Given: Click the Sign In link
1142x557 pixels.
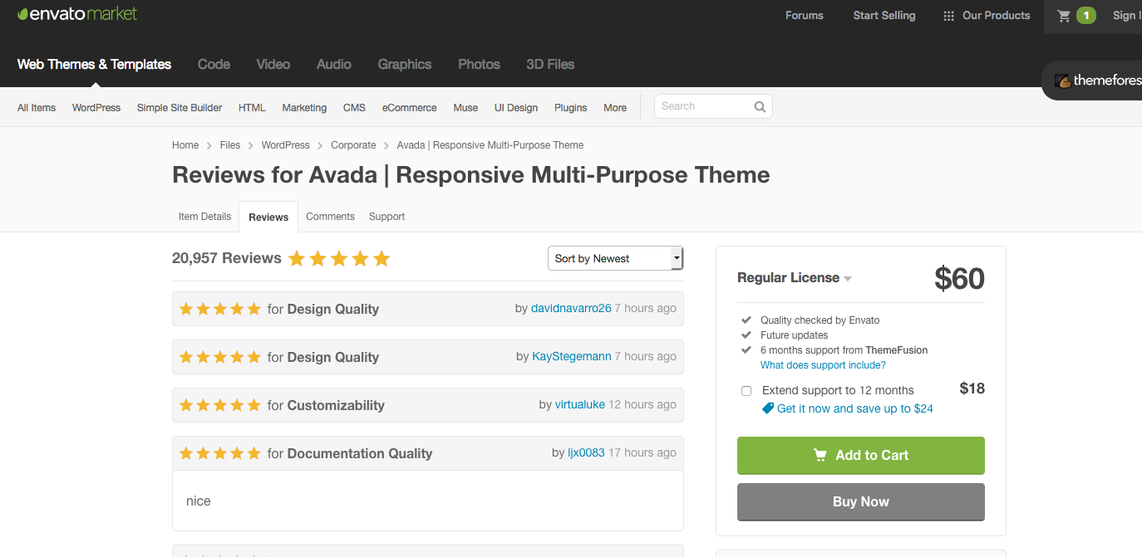Looking at the screenshot, I should [1127, 16].
